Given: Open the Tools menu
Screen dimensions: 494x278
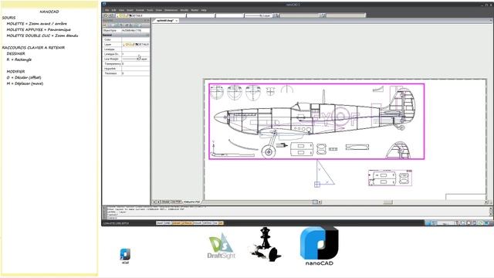Looking at the screenshot, I should 150,10.
